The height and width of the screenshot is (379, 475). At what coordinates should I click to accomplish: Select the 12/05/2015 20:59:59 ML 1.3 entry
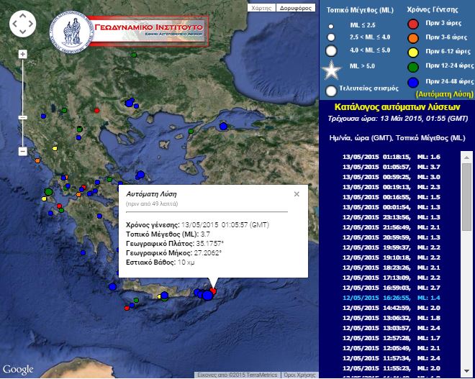point(391,237)
